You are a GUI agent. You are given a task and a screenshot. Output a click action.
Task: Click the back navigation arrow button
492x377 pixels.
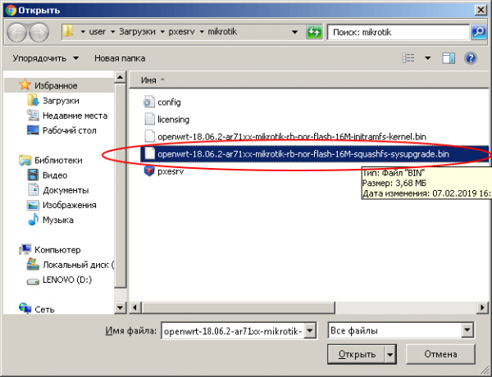pos(17,32)
